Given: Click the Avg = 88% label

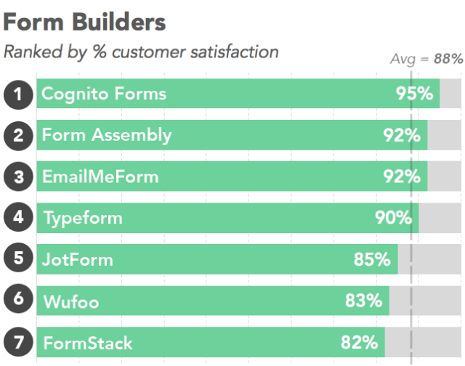Looking at the screenshot, I should 426,60.
